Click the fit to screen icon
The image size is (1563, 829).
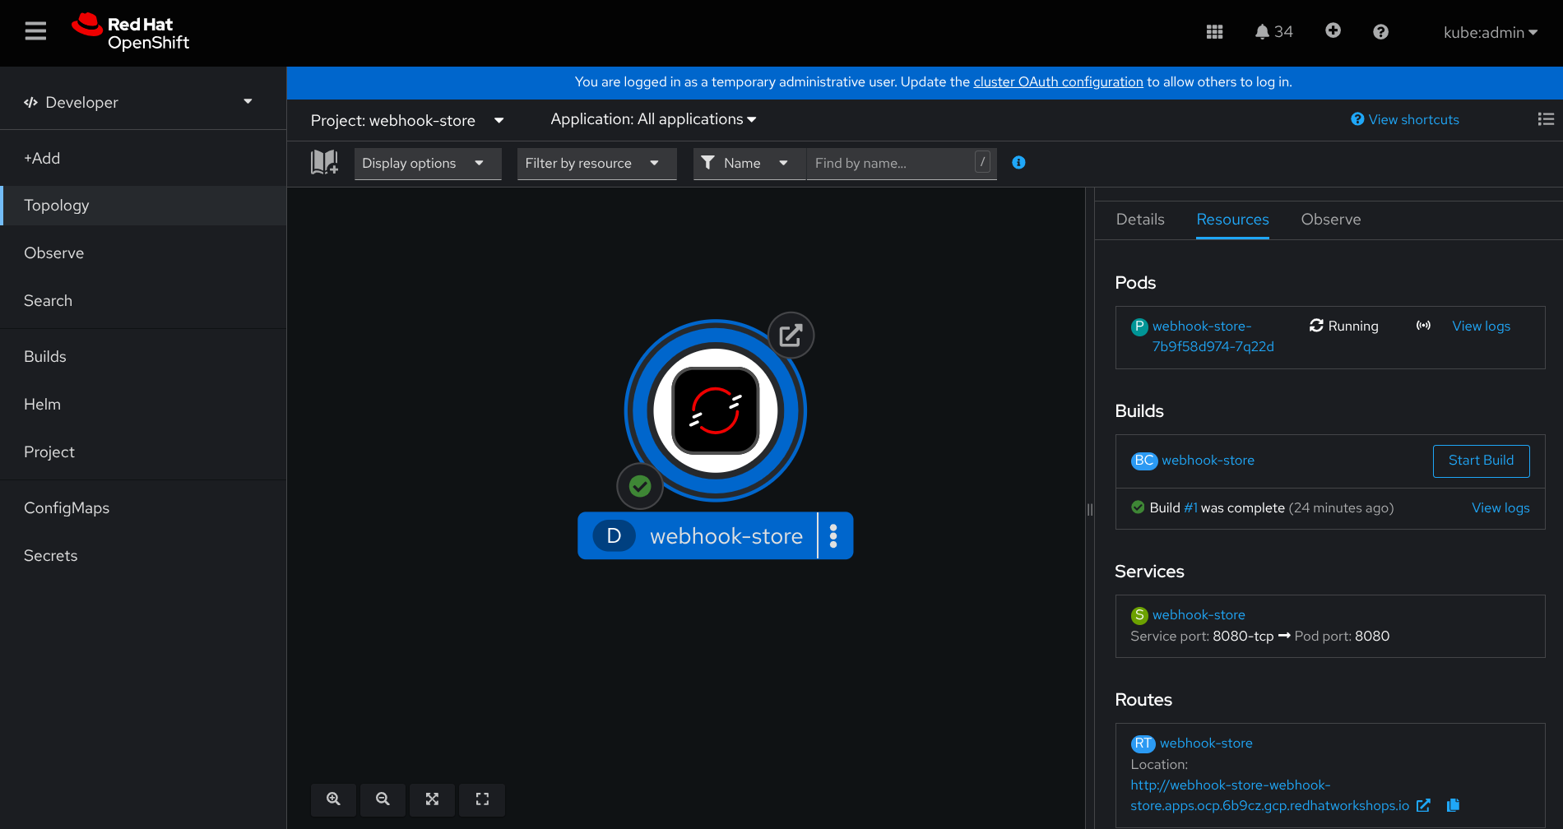(432, 799)
